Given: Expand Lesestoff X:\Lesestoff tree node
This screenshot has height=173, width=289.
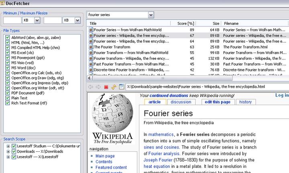Looking at the screenshot, I should (8, 157).
